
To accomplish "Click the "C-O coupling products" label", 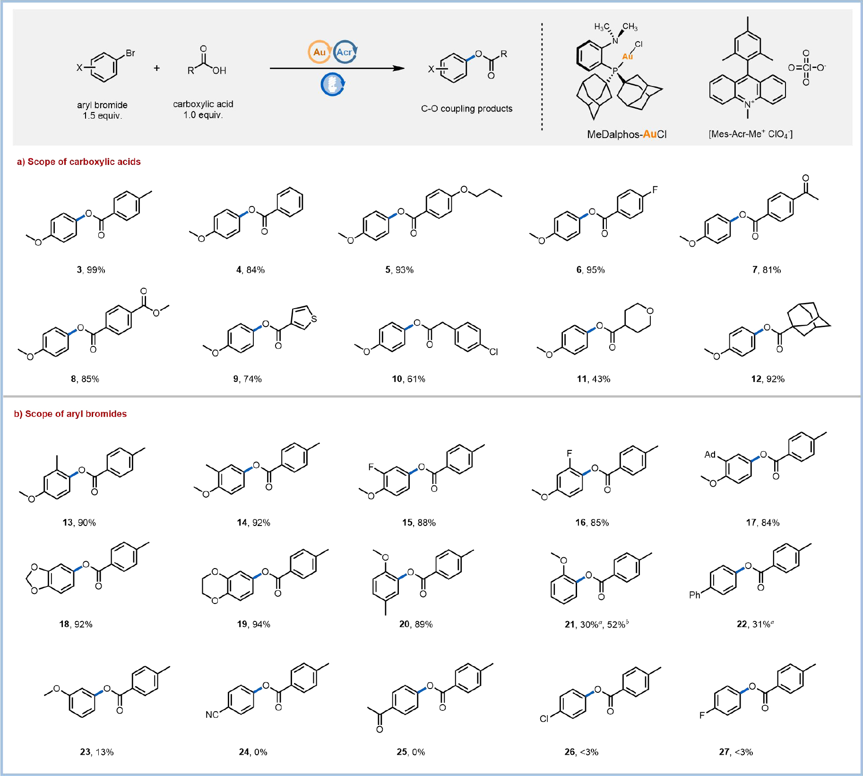I will click(x=466, y=109).
